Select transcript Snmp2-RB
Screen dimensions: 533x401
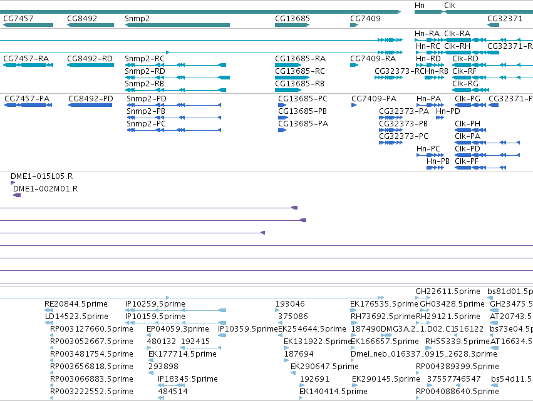144,84
